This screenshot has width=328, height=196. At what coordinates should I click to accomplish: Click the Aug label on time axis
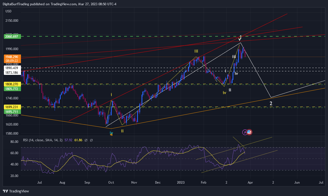[62, 183]
